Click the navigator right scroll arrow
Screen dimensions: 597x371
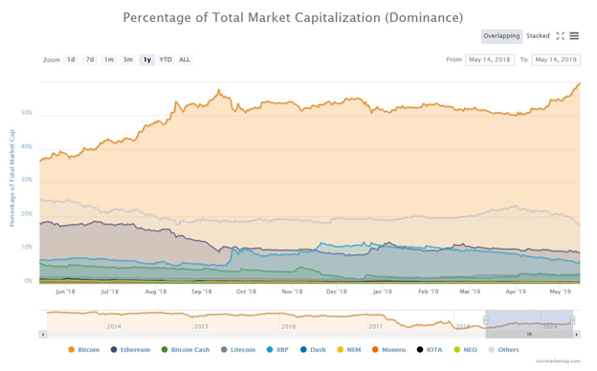pos(577,335)
